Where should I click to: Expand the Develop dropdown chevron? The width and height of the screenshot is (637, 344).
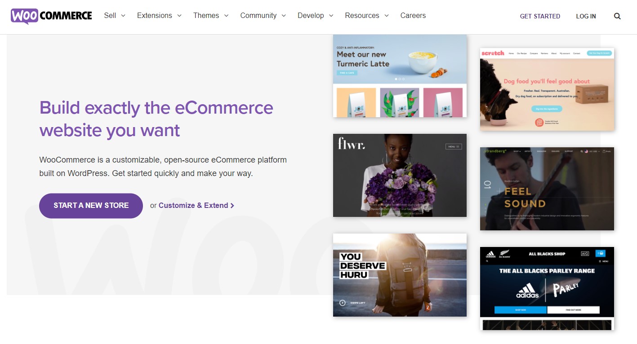[x=331, y=16]
